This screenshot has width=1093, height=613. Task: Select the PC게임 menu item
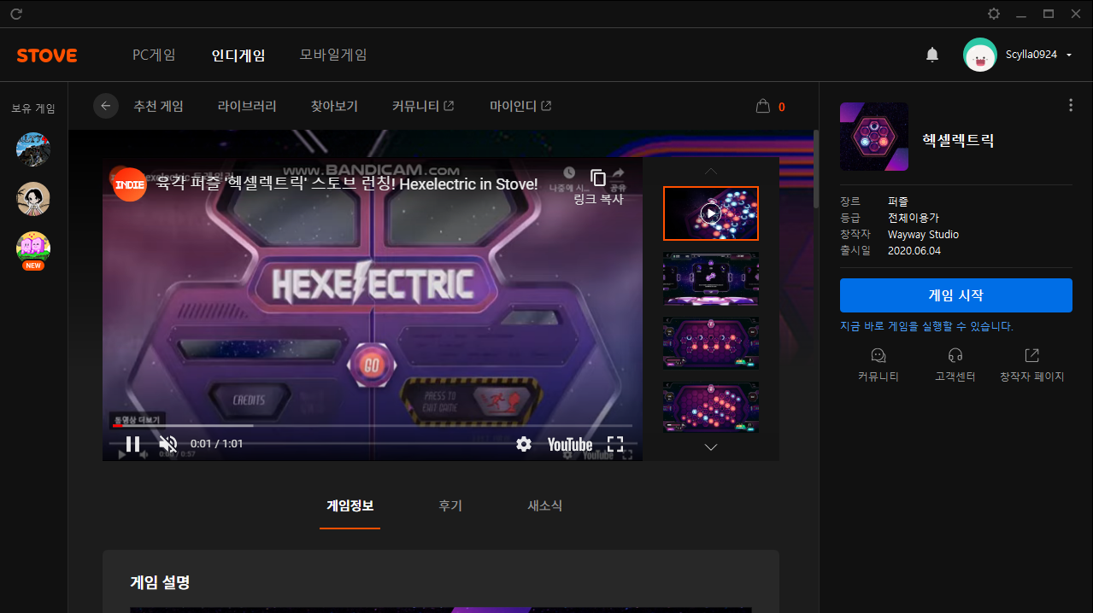click(x=154, y=55)
